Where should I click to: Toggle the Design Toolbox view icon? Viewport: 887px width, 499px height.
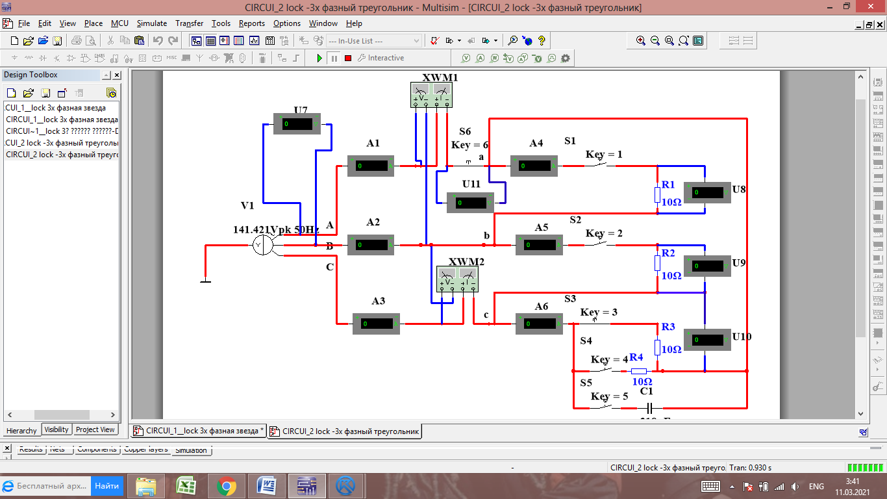coord(196,40)
